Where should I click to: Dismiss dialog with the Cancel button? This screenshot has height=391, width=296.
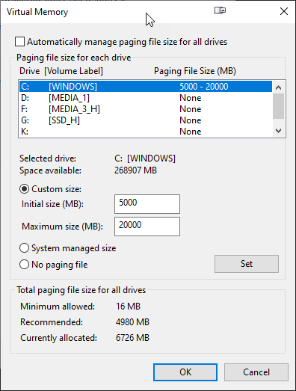pos(256,372)
